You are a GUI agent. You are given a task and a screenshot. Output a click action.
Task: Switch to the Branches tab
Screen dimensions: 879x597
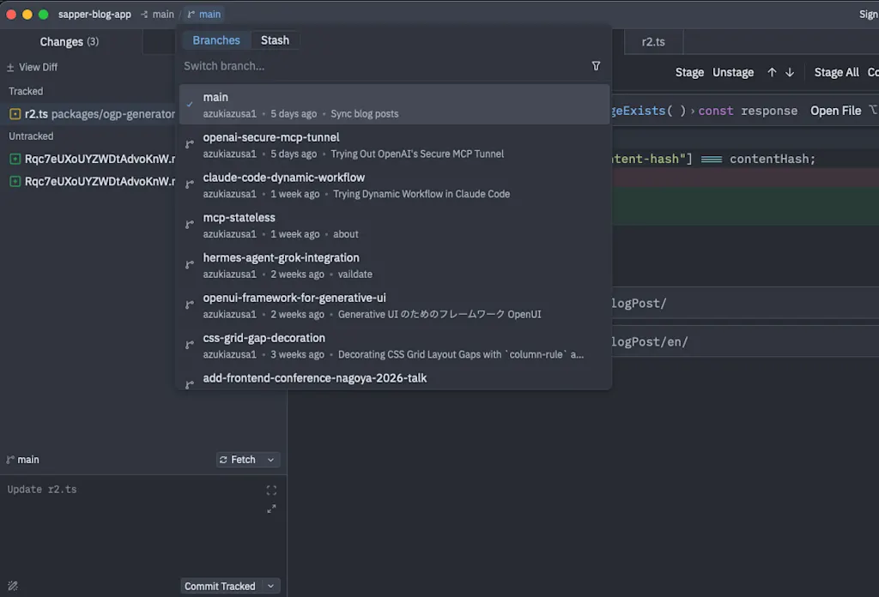tap(215, 40)
